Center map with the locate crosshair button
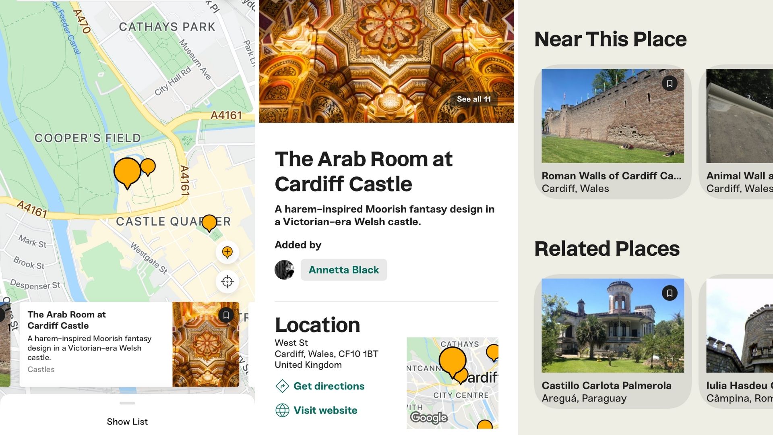 pos(227,282)
